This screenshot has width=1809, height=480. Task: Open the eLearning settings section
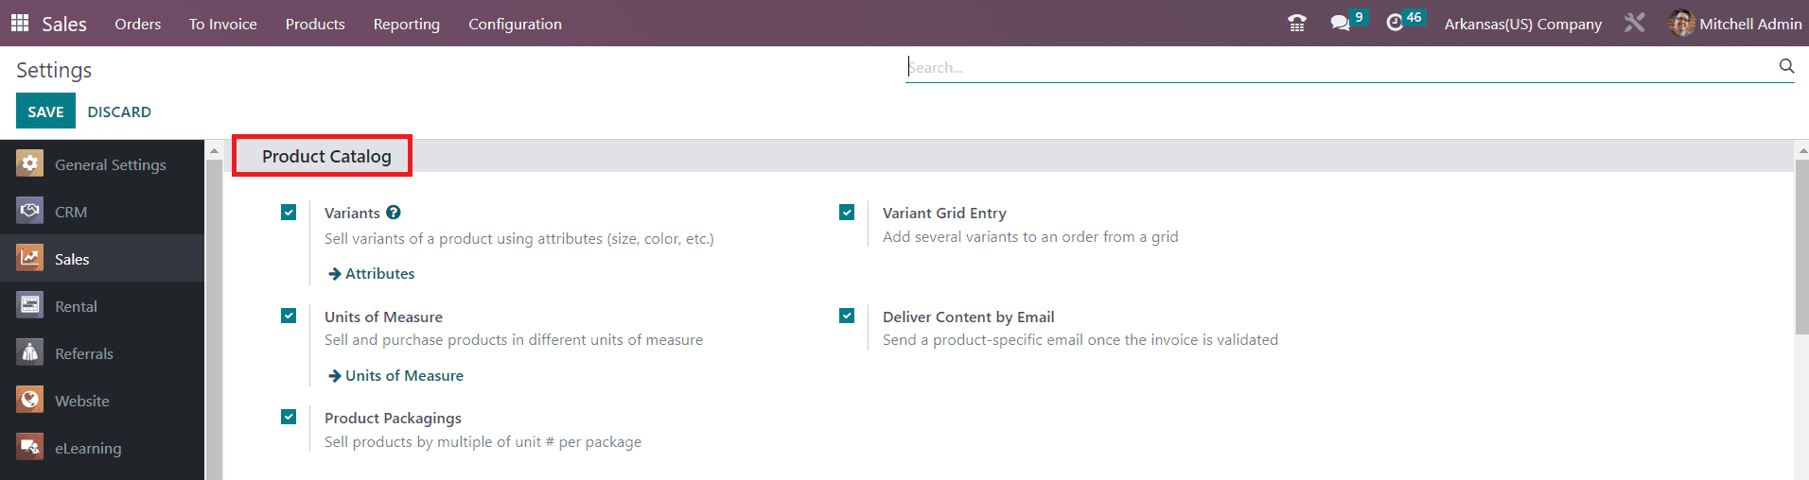pos(88,448)
